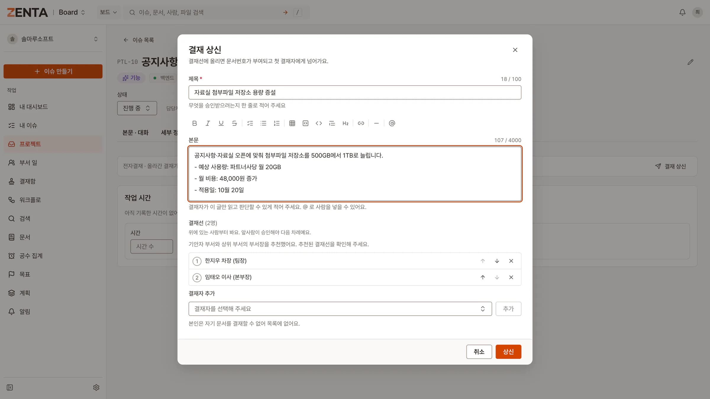This screenshot has height=399, width=710.
Task: Open 공수 집계 in sidebar
Action: [53, 256]
